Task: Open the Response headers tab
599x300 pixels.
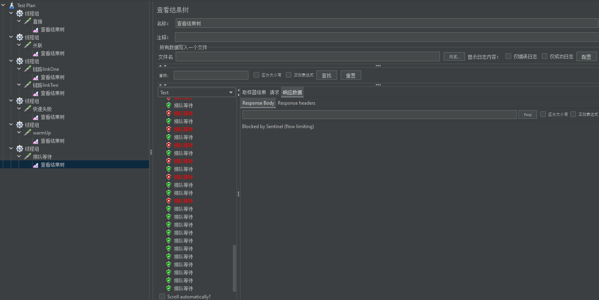Action: click(297, 103)
